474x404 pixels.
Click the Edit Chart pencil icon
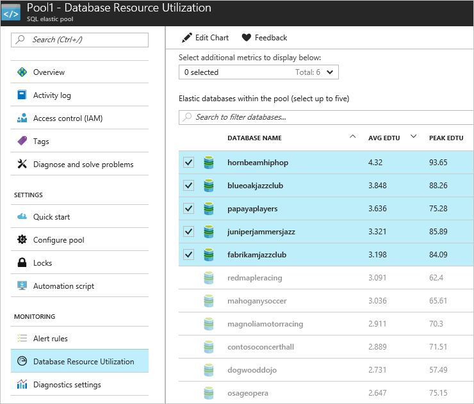tap(186, 38)
